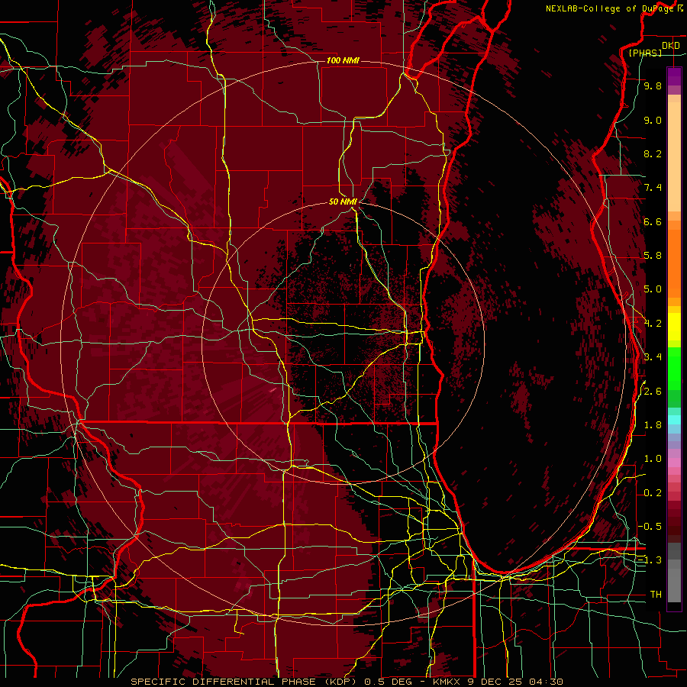
Task: Click the 5.0 scale value
Action: 653,289
